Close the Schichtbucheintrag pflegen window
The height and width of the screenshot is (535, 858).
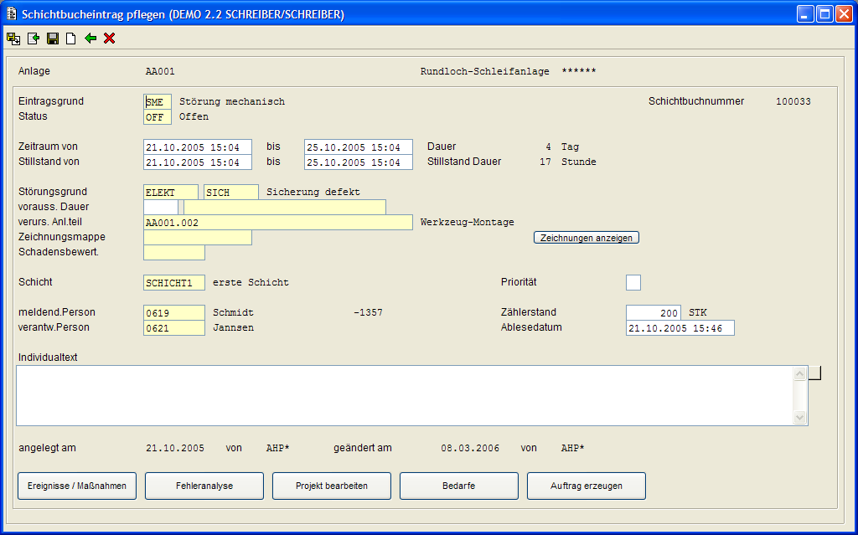coord(843,14)
